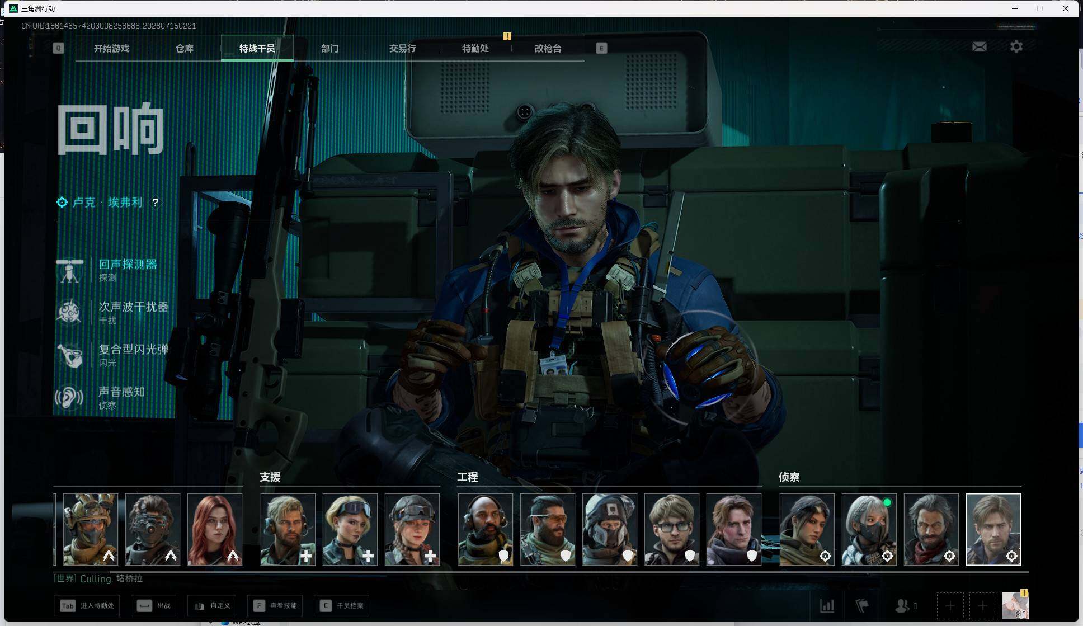Open the mail envelope icon
The width and height of the screenshot is (1083, 626).
click(x=979, y=47)
